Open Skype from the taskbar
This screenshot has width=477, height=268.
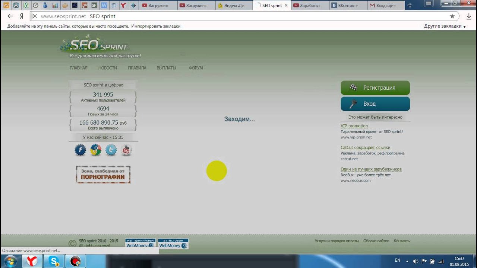pyautogui.click(x=54, y=261)
